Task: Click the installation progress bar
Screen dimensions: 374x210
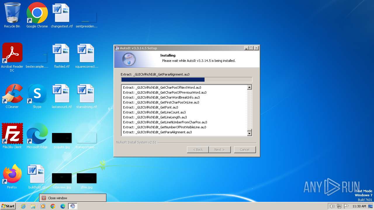Action: [x=186, y=80]
